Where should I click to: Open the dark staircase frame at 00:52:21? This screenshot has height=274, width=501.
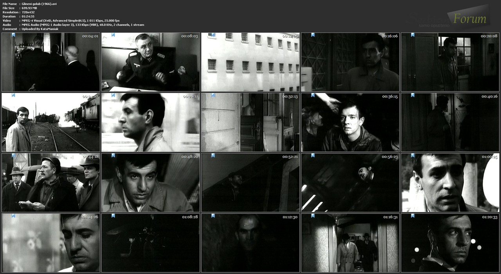pos(250,183)
